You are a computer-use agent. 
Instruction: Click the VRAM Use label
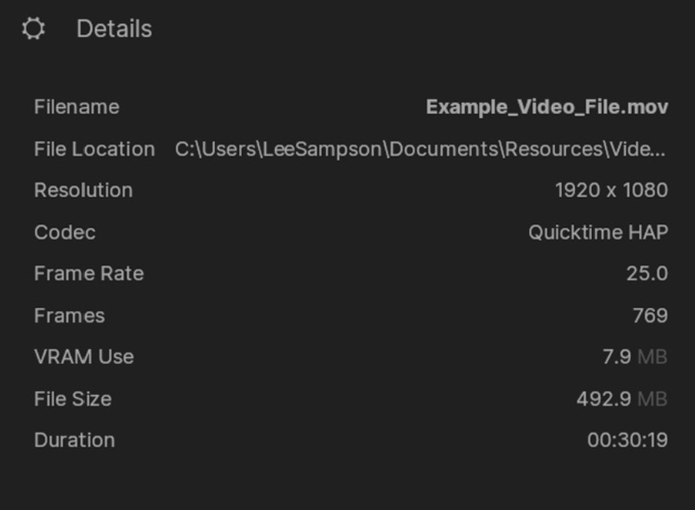click(83, 357)
